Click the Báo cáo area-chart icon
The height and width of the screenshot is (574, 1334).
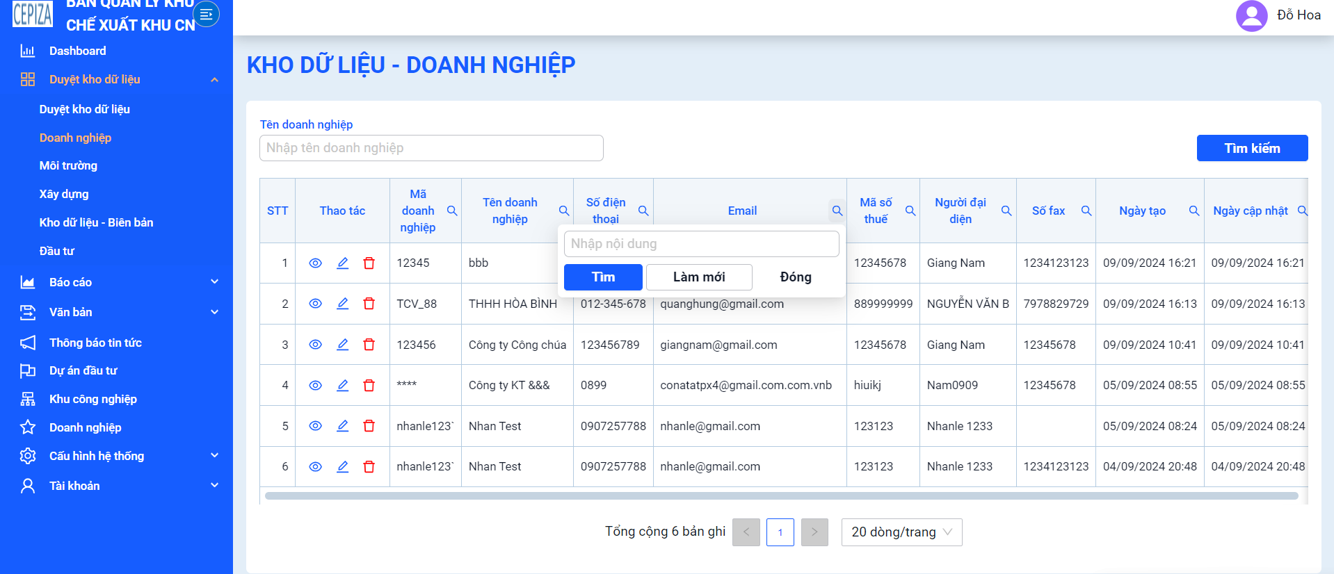[x=28, y=282]
